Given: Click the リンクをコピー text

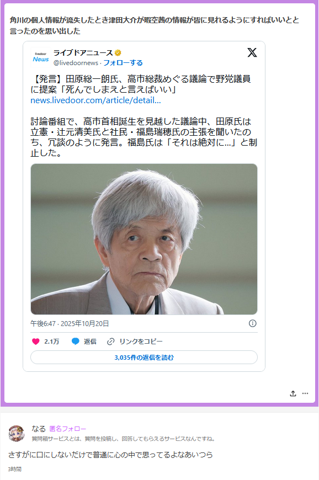Looking at the screenshot, I should point(141,342).
